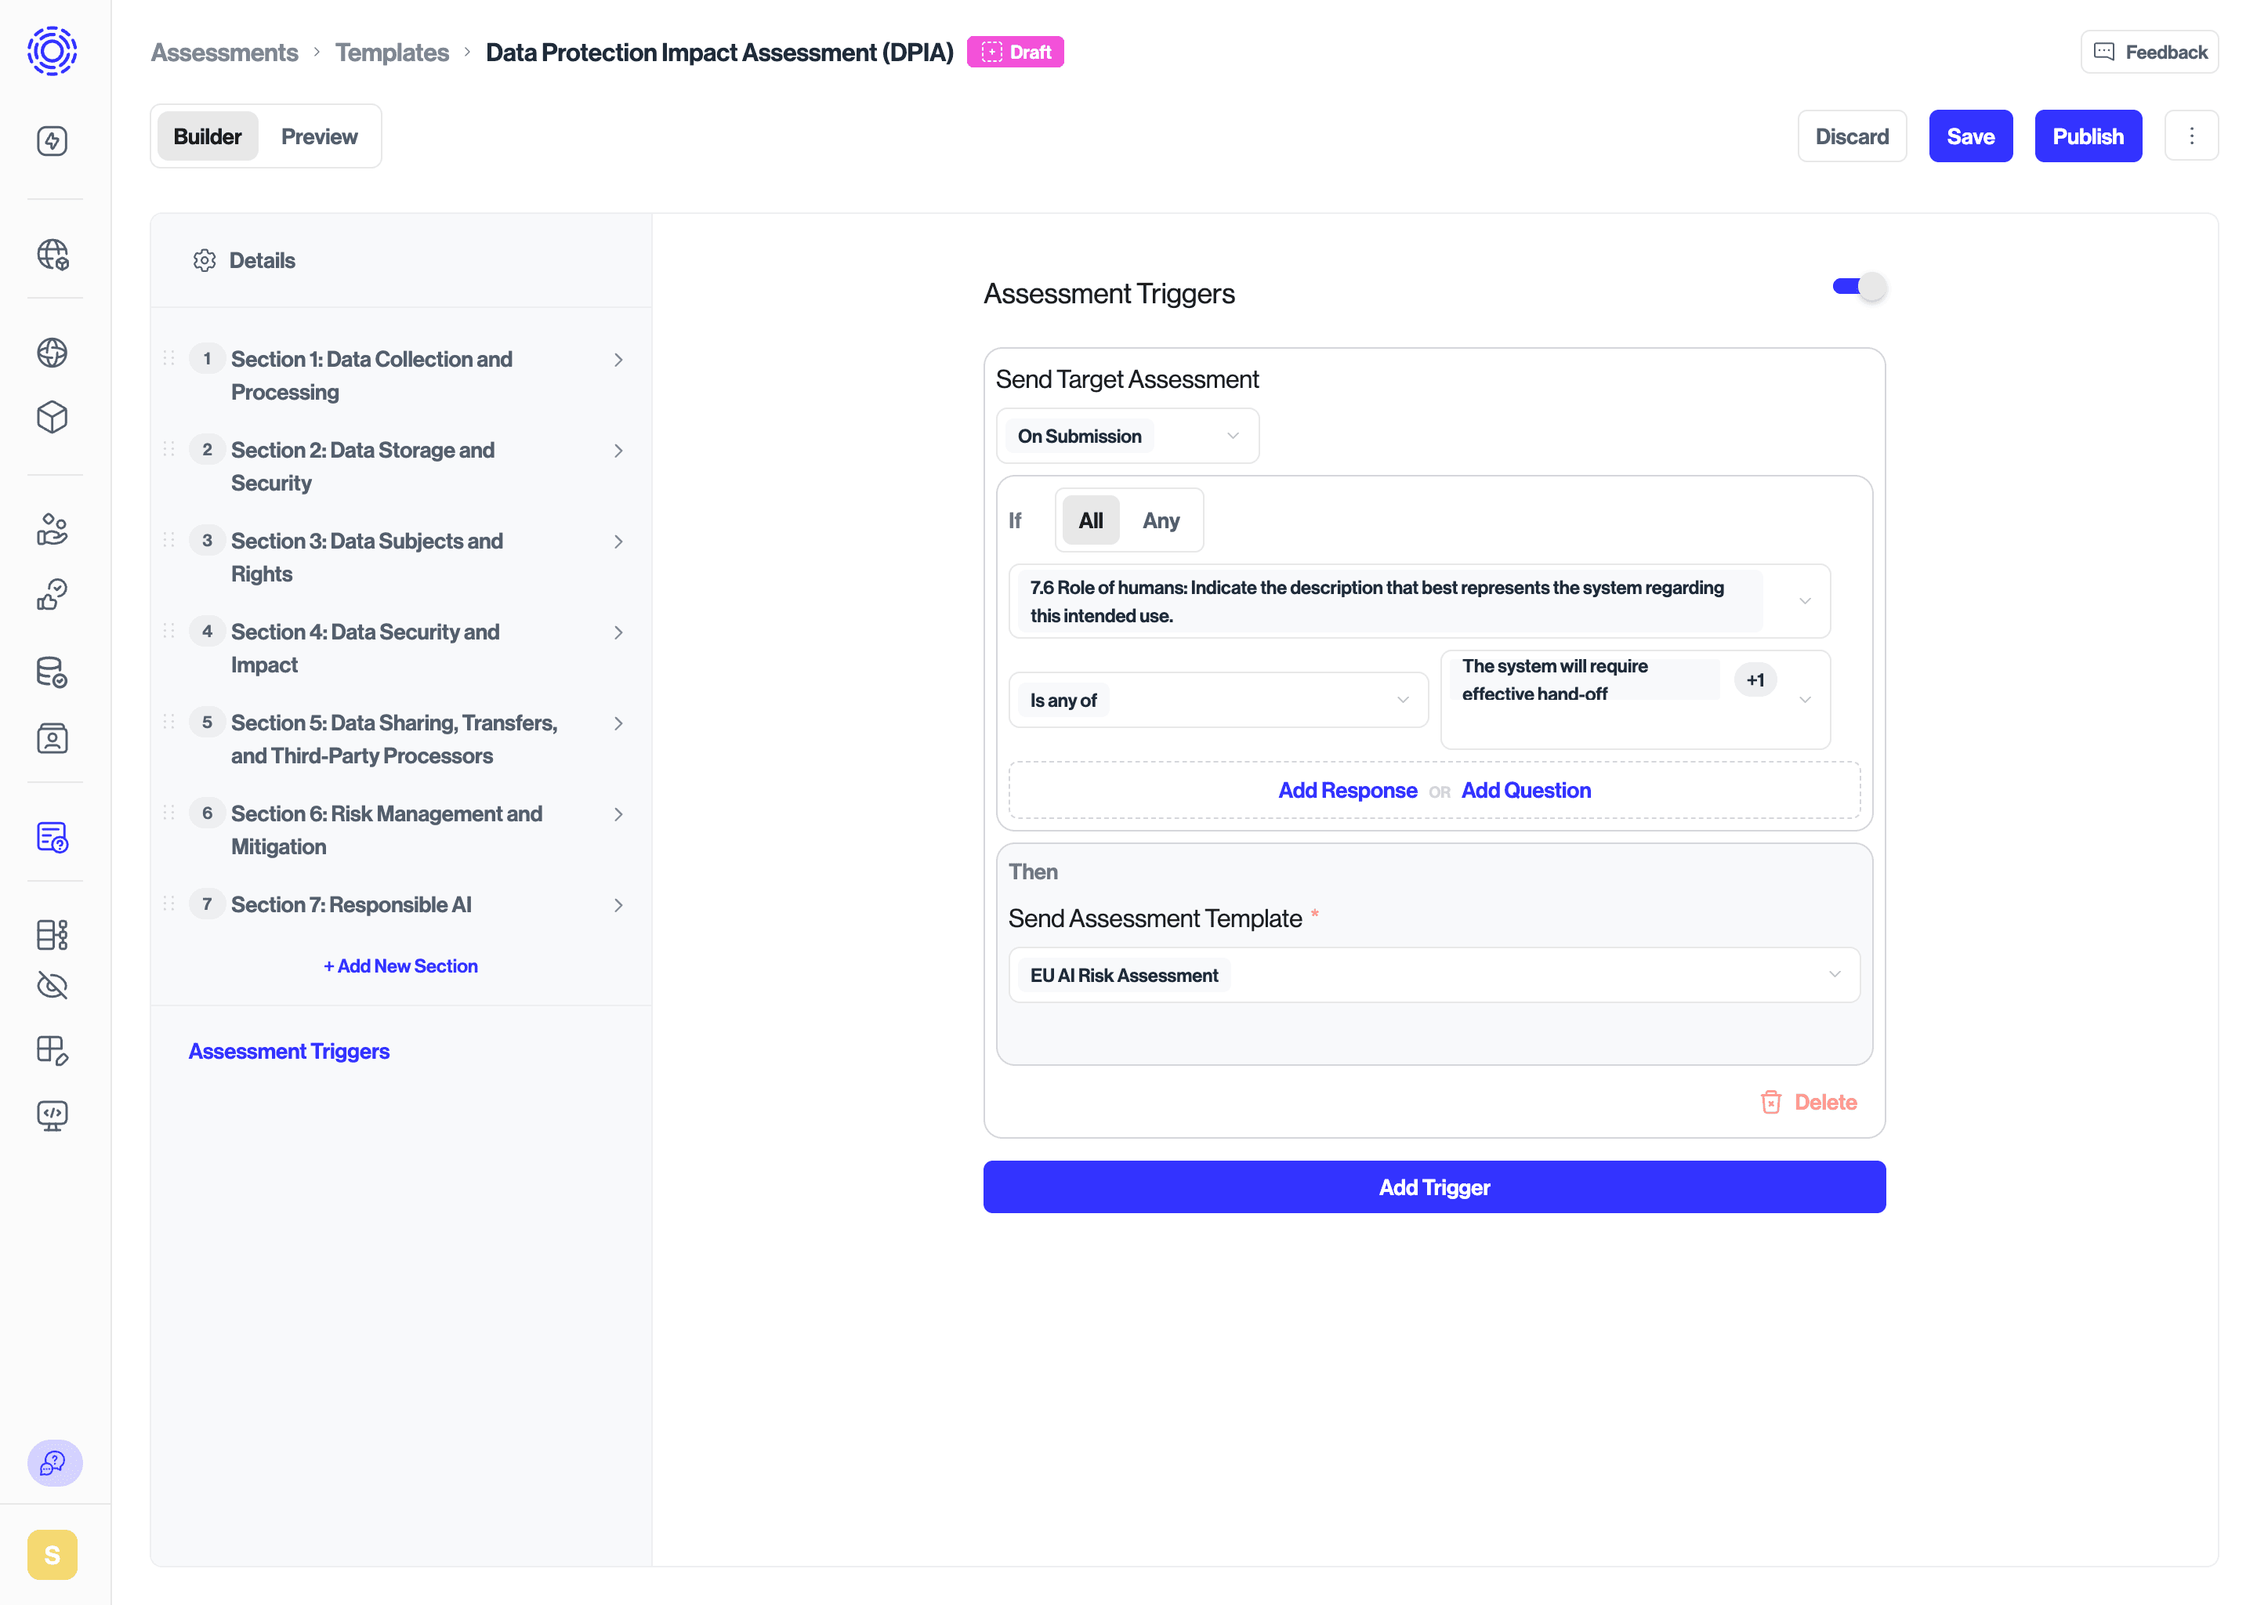
Task: Open the EU AI Risk Assessment template dropdown
Action: pyautogui.click(x=1433, y=974)
